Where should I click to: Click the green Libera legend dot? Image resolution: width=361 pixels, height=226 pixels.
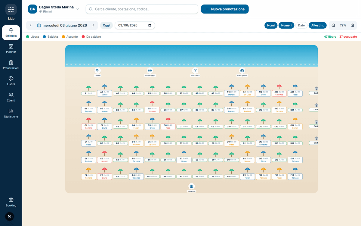coord(28,37)
